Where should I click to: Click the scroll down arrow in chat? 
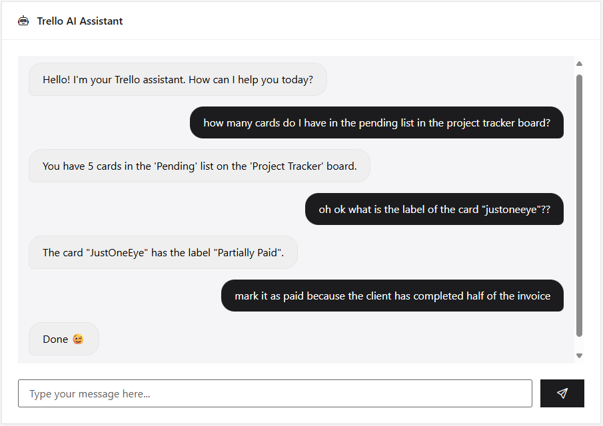(579, 355)
